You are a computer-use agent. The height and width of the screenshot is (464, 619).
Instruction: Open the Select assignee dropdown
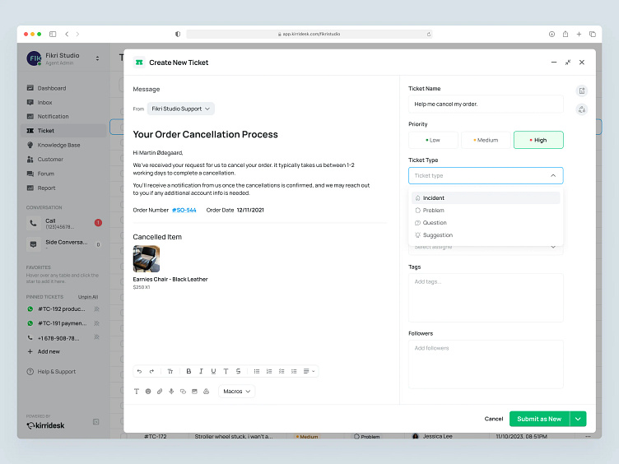point(486,248)
